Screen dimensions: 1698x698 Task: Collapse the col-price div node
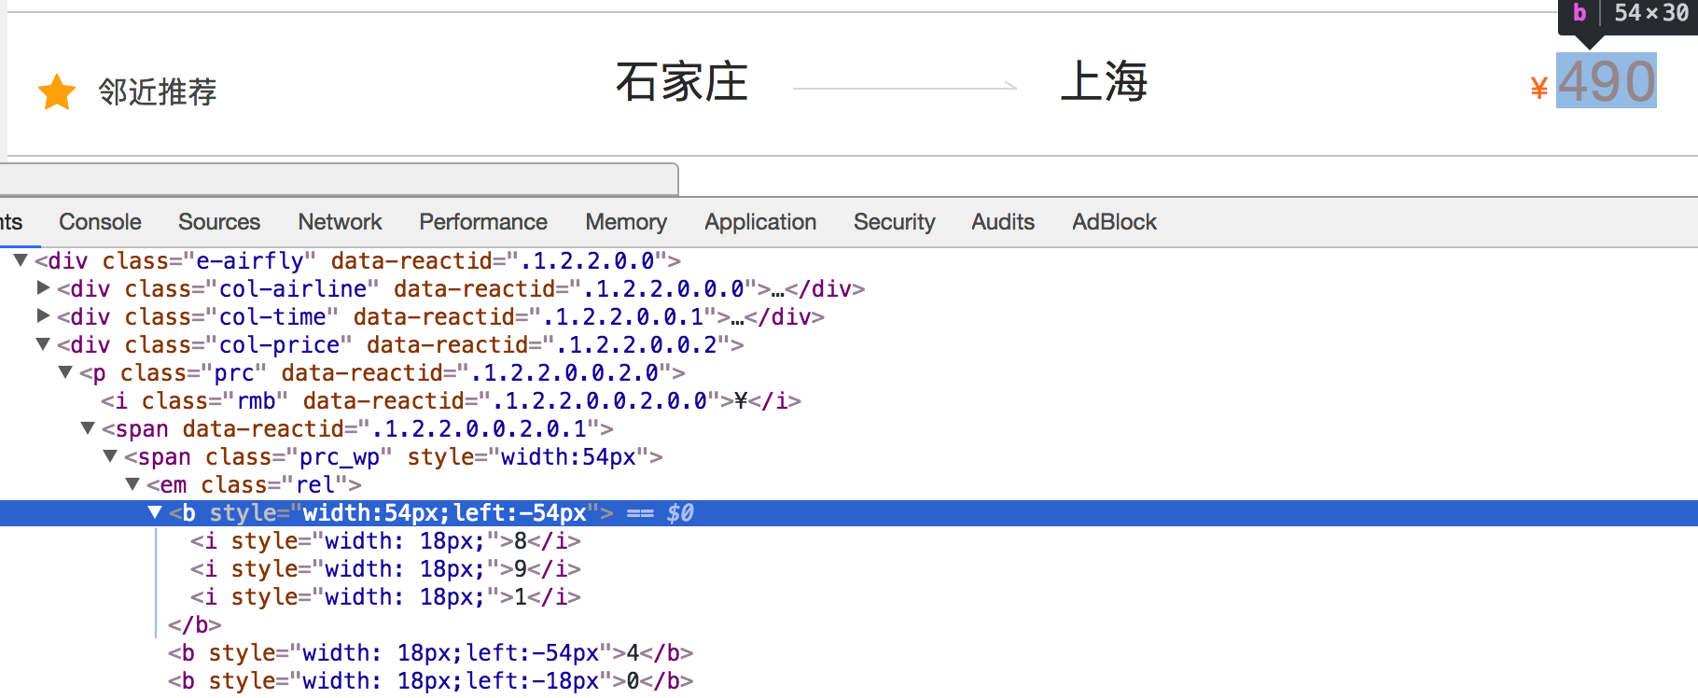pyautogui.click(x=43, y=344)
